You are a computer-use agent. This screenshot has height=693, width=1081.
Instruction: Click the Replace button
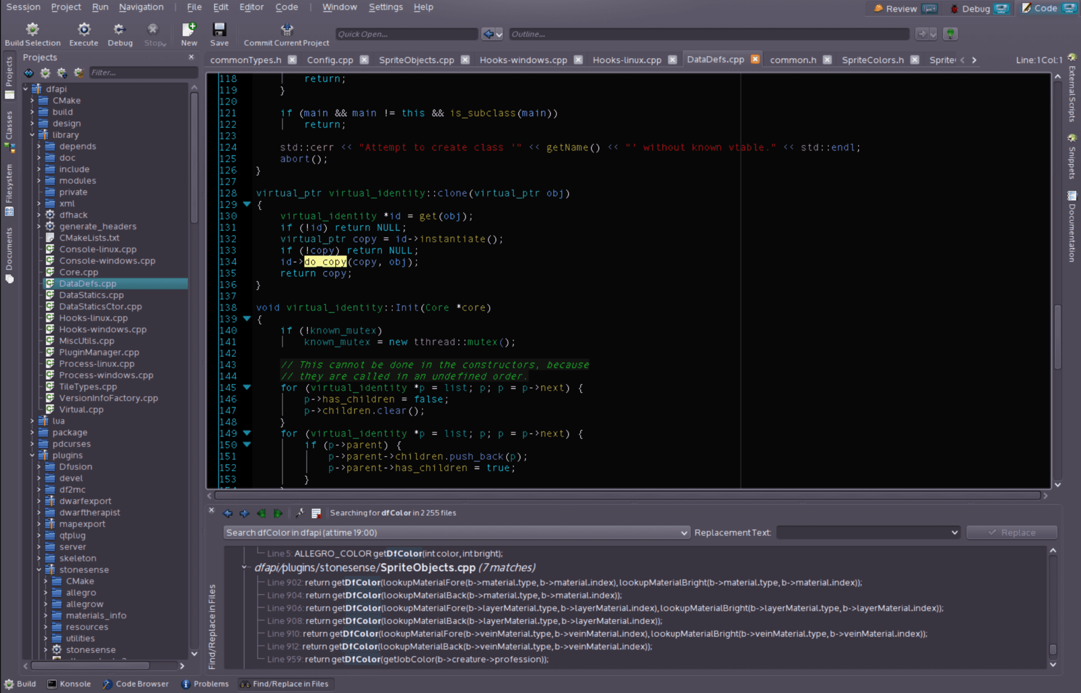[1011, 532]
